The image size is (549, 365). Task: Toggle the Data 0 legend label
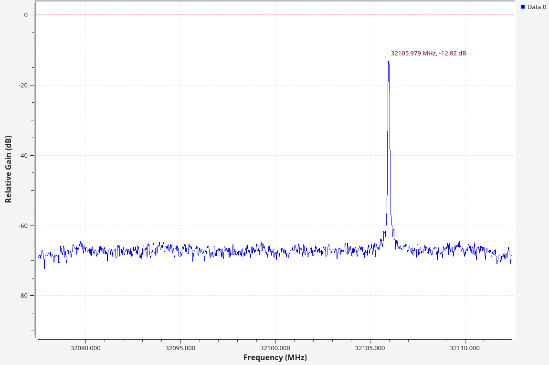click(x=537, y=7)
